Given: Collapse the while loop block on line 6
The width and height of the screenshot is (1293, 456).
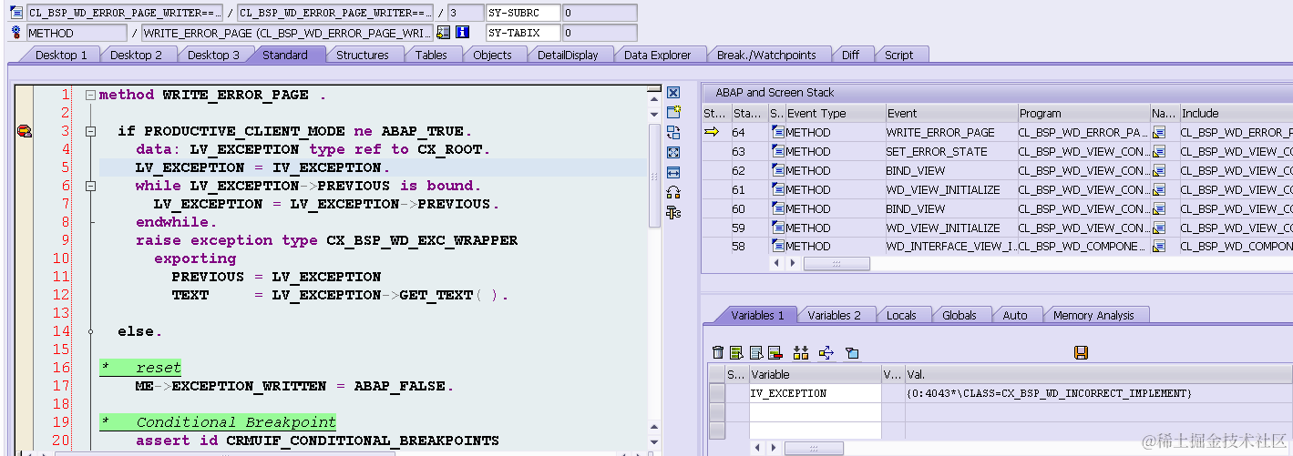Looking at the screenshot, I should coord(90,186).
